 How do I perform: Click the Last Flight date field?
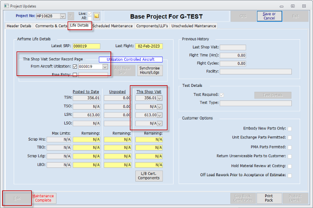pyautogui.click(x=149, y=46)
